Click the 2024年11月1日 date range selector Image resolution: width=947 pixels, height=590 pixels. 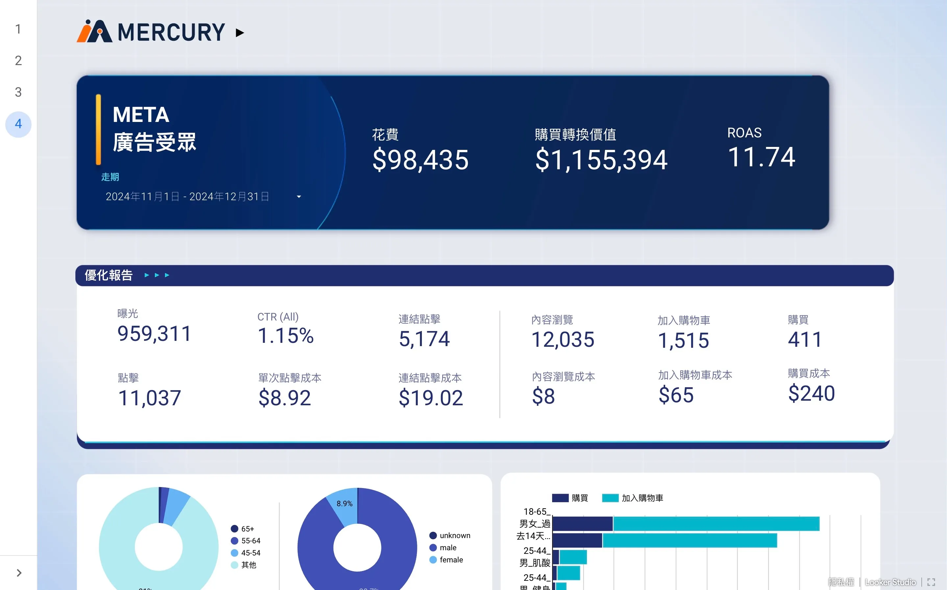click(187, 197)
